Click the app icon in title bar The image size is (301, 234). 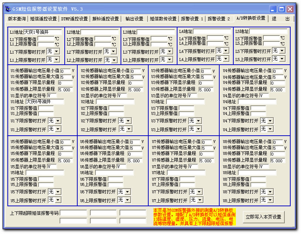[x=8, y=9]
